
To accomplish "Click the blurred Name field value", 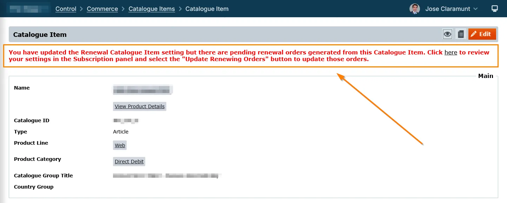I will [142, 90].
